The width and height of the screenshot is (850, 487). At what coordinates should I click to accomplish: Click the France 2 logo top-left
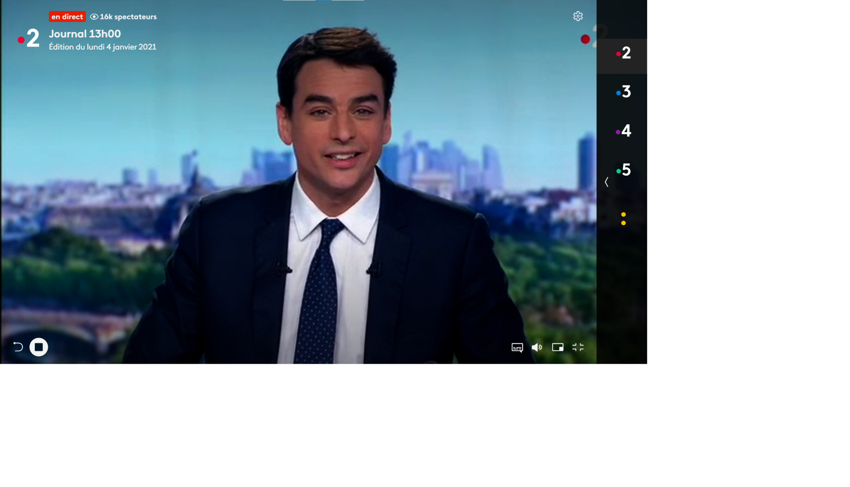pos(28,38)
